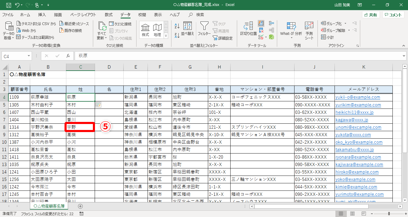The width and height of the screenshot is (408, 217).
Task: Create a 予測シート (Forecast Sheet)
Action: 309,31
